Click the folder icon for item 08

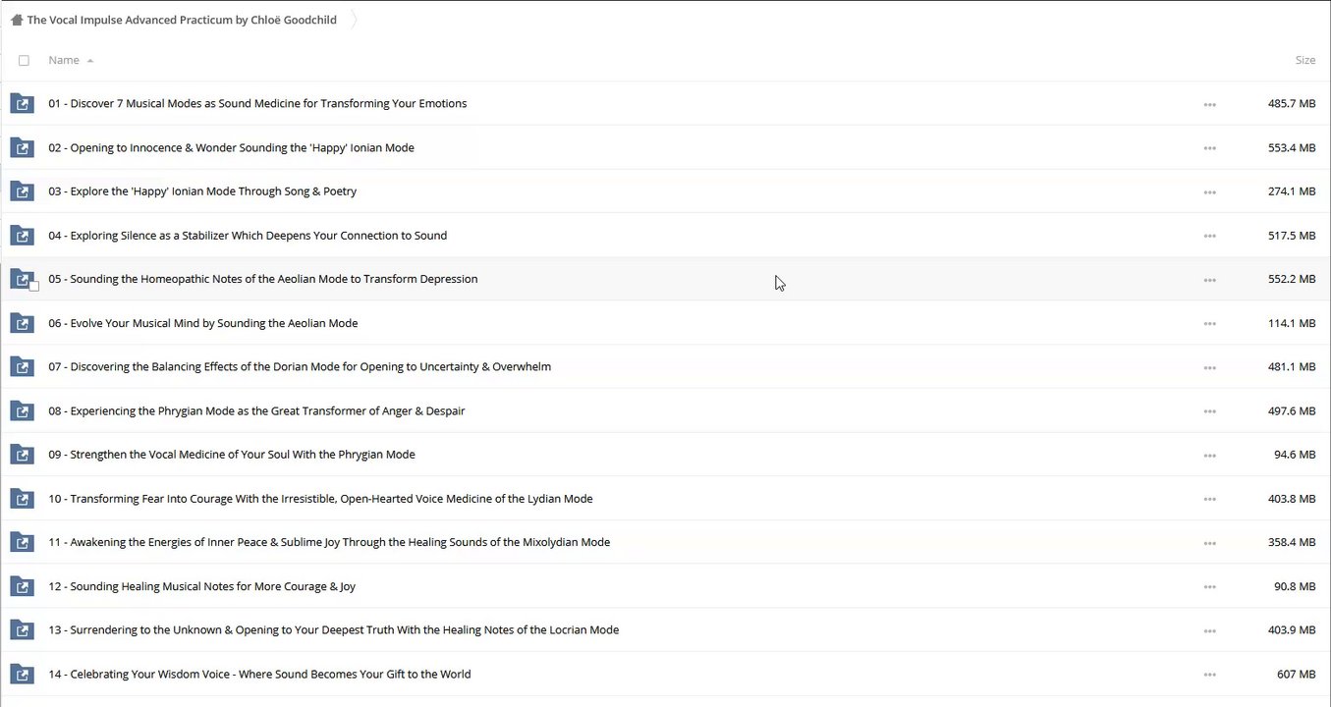(22, 411)
